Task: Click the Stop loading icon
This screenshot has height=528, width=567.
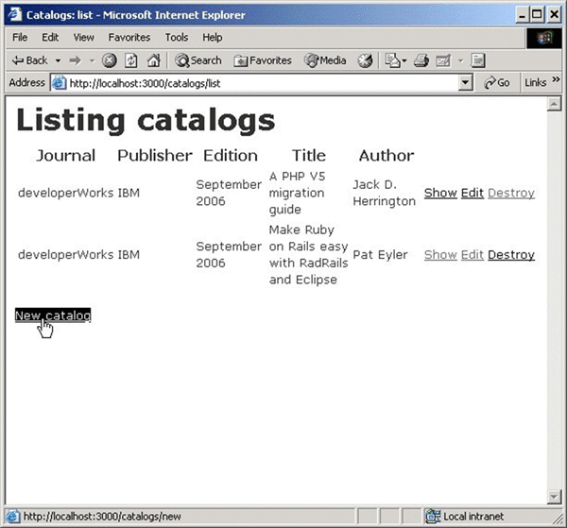Action: pos(110,60)
